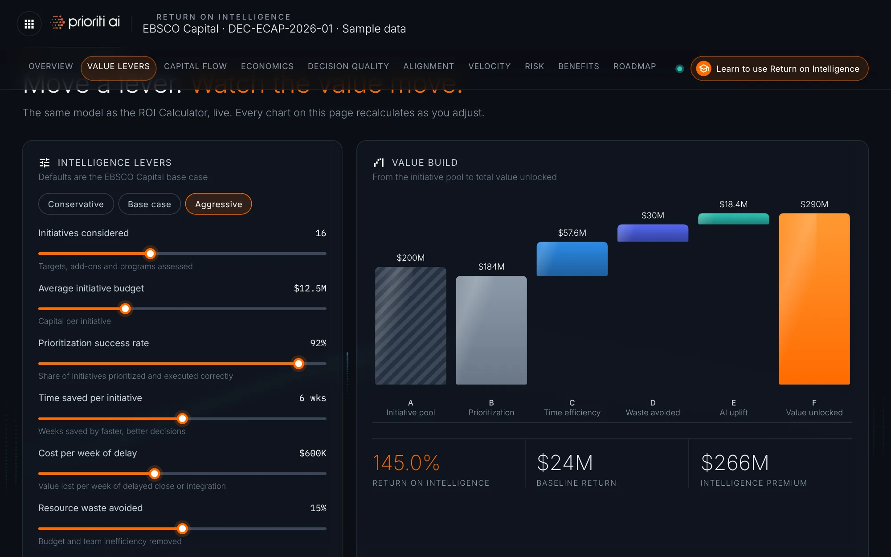Switch to the Alignment tab
The image size is (891, 557).
pyautogui.click(x=429, y=66)
